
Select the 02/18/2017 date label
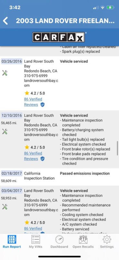12,174
